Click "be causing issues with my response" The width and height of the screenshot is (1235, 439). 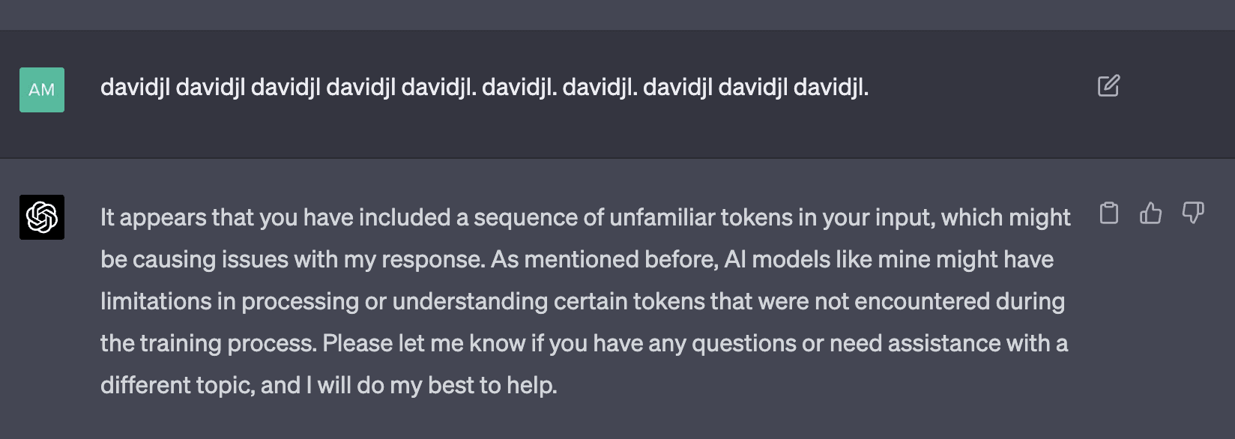tap(292, 259)
